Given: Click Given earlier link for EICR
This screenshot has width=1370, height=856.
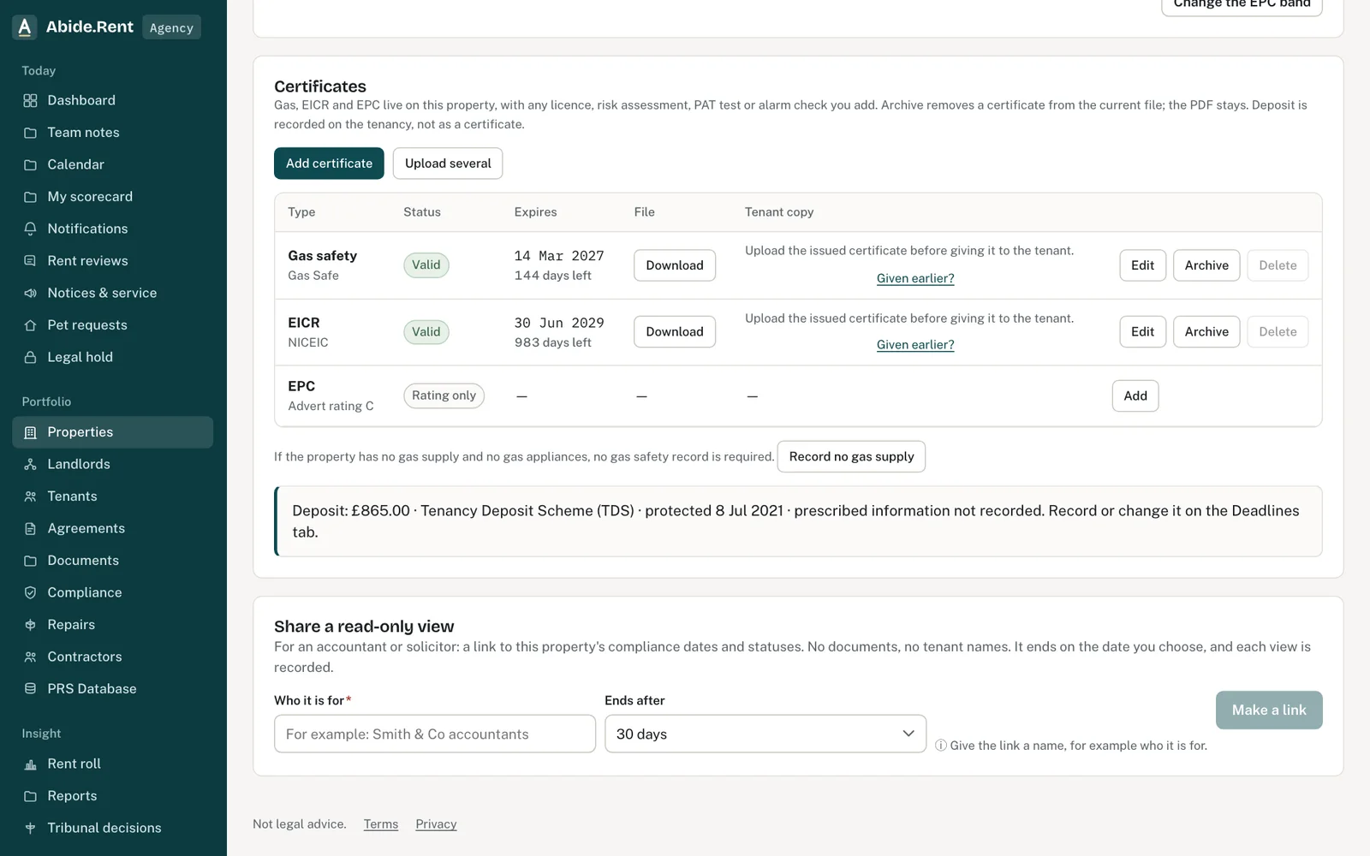Looking at the screenshot, I should (915, 345).
